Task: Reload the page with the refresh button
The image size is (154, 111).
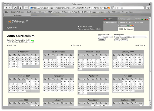Action: 21,8
